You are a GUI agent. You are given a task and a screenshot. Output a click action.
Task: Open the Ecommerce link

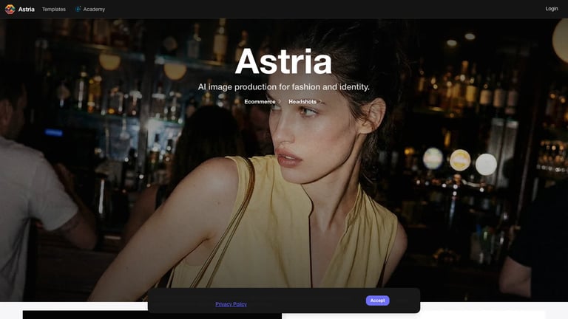point(260,102)
